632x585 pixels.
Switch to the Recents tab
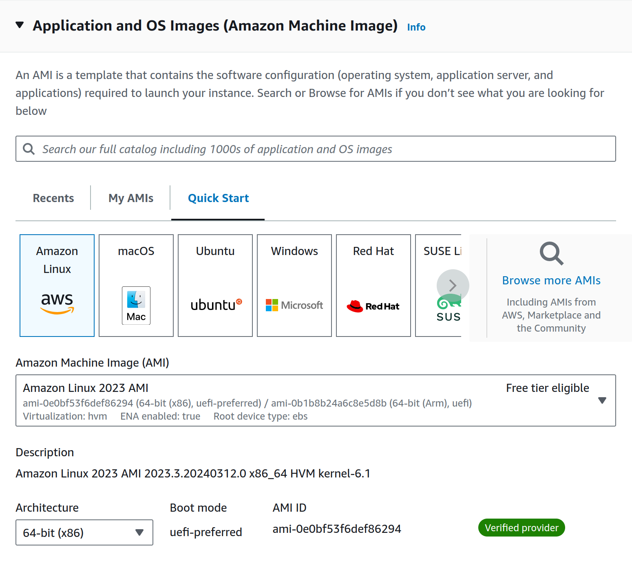coord(53,198)
